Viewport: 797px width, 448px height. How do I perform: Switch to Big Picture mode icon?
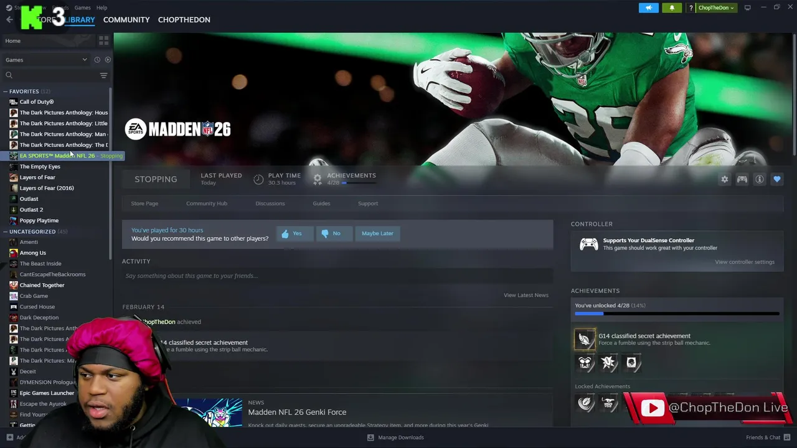click(x=747, y=7)
